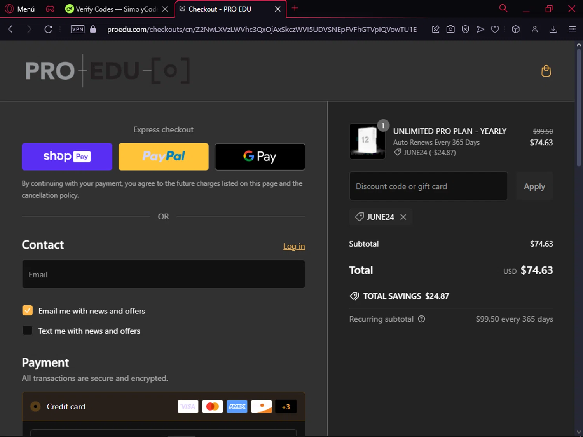Screen dimensions: 583x437
Task: Click the Express checkout heading
Action: tap(163, 130)
